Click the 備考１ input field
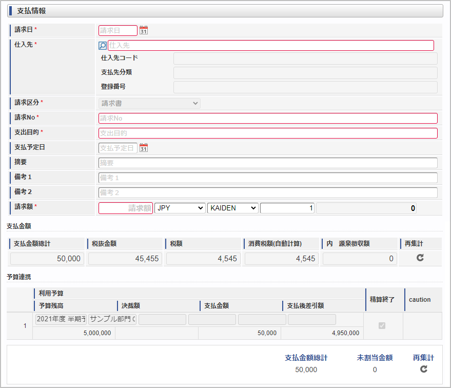 pyautogui.click(x=268, y=178)
